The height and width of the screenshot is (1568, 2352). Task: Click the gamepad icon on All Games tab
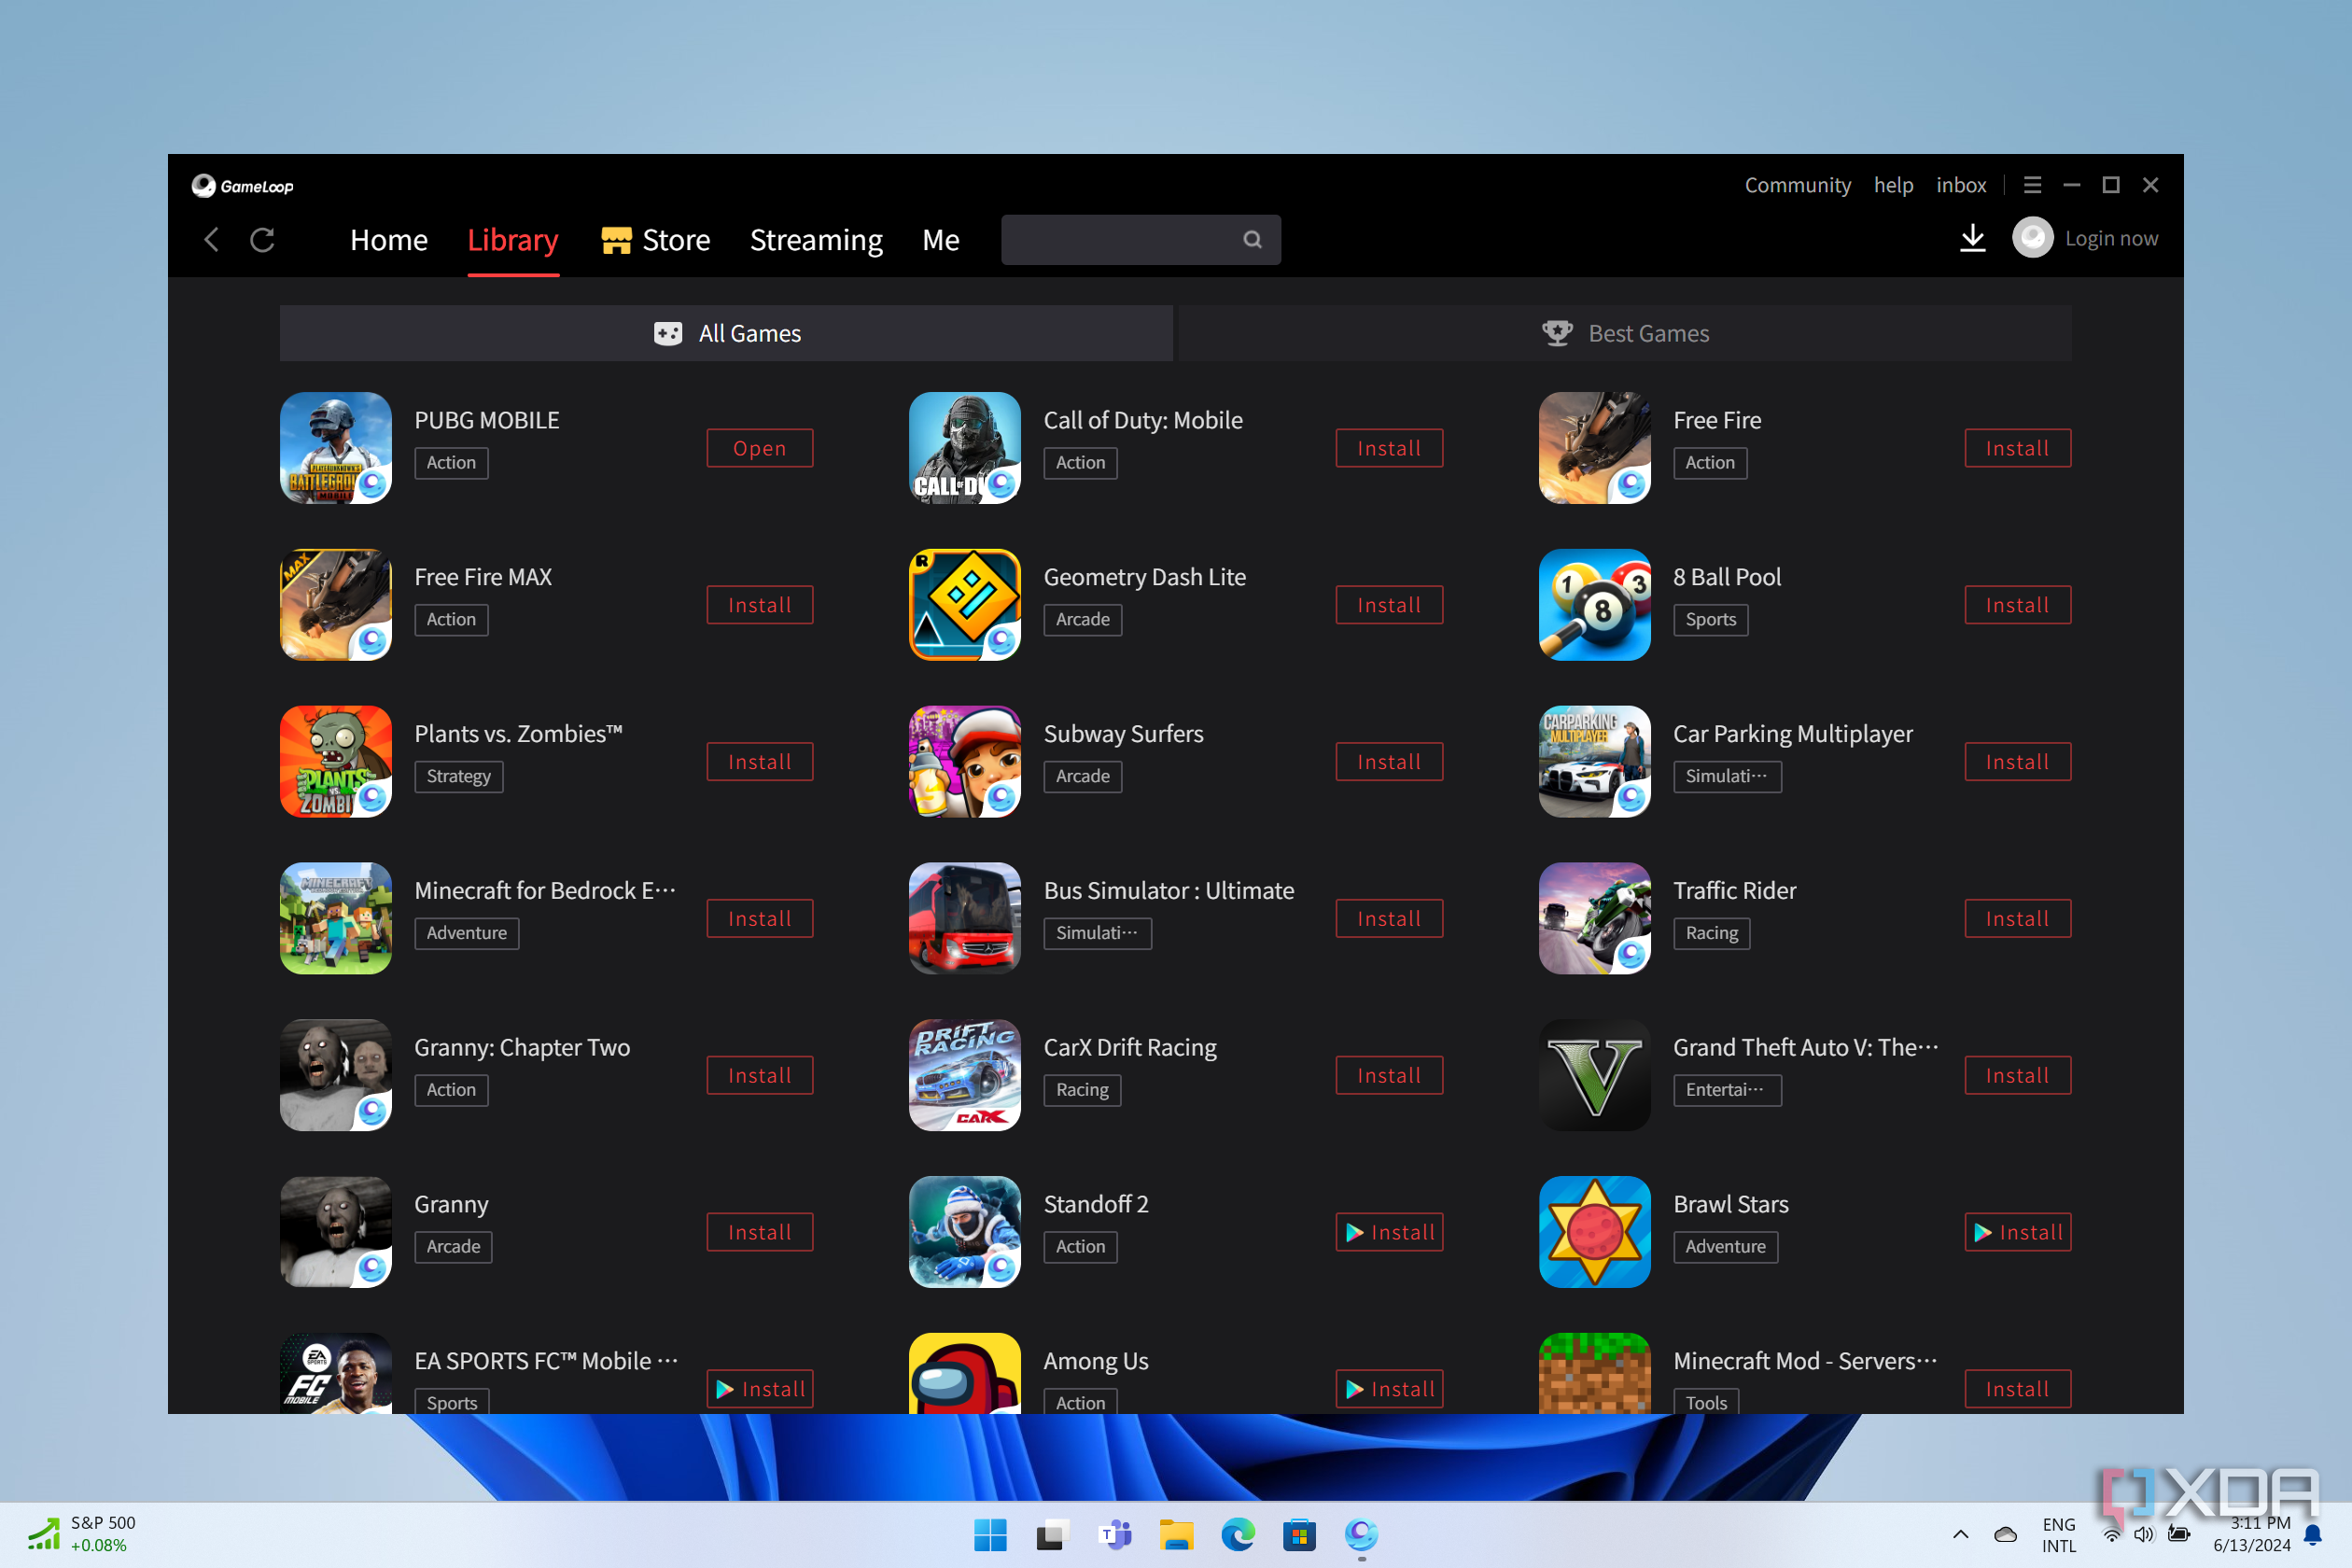coord(669,333)
